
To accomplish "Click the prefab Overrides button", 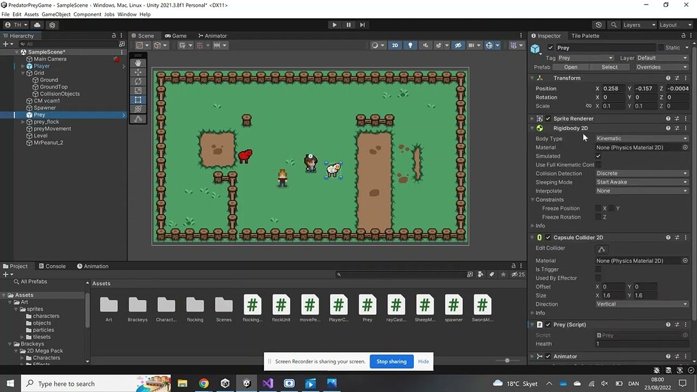I will pos(660,67).
